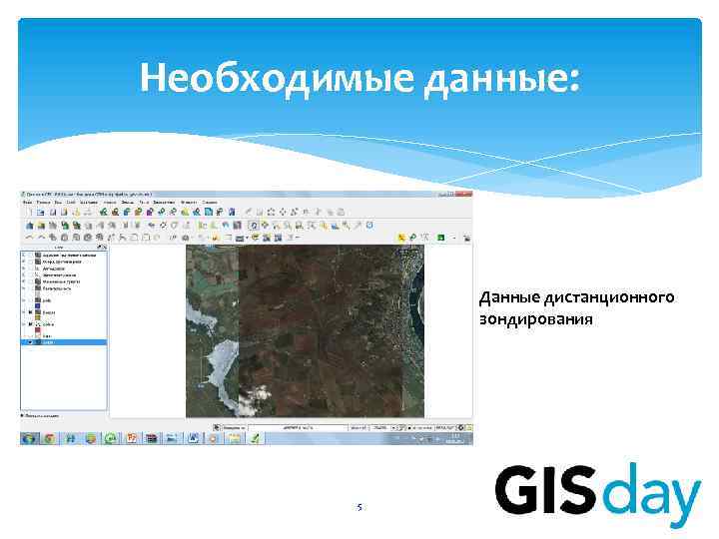Click the coordinates field in status bar
719x539 pixels.
pyautogui.click(x=298, y=427)
